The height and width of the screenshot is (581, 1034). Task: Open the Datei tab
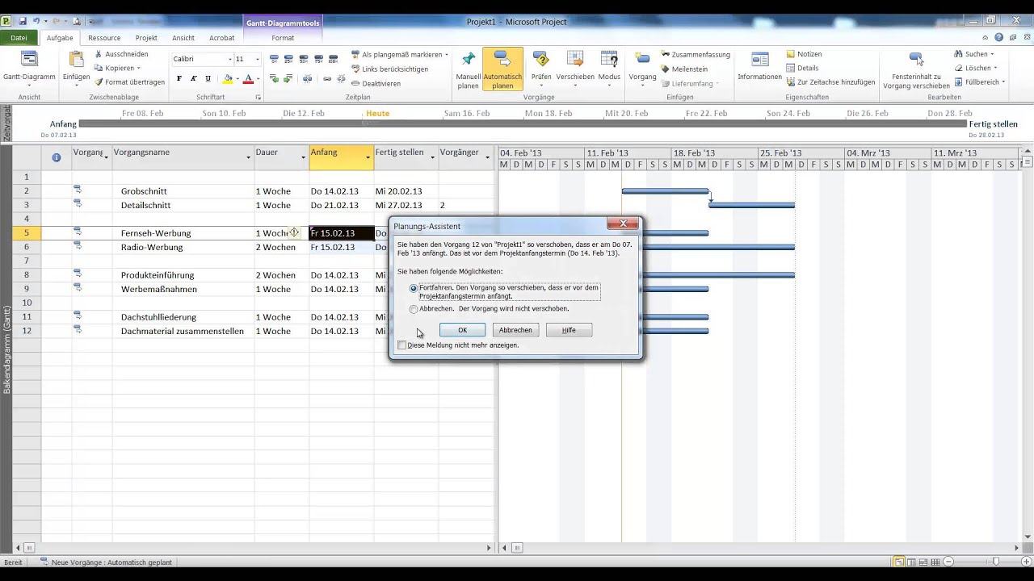pyautogui.click(x=19, y=38)
